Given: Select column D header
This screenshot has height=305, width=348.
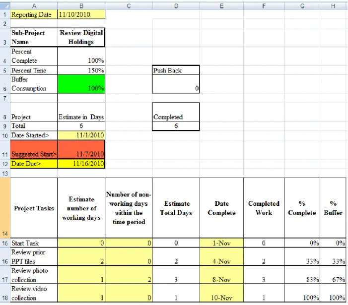Looking at the screenshot, I should point(176,6).
